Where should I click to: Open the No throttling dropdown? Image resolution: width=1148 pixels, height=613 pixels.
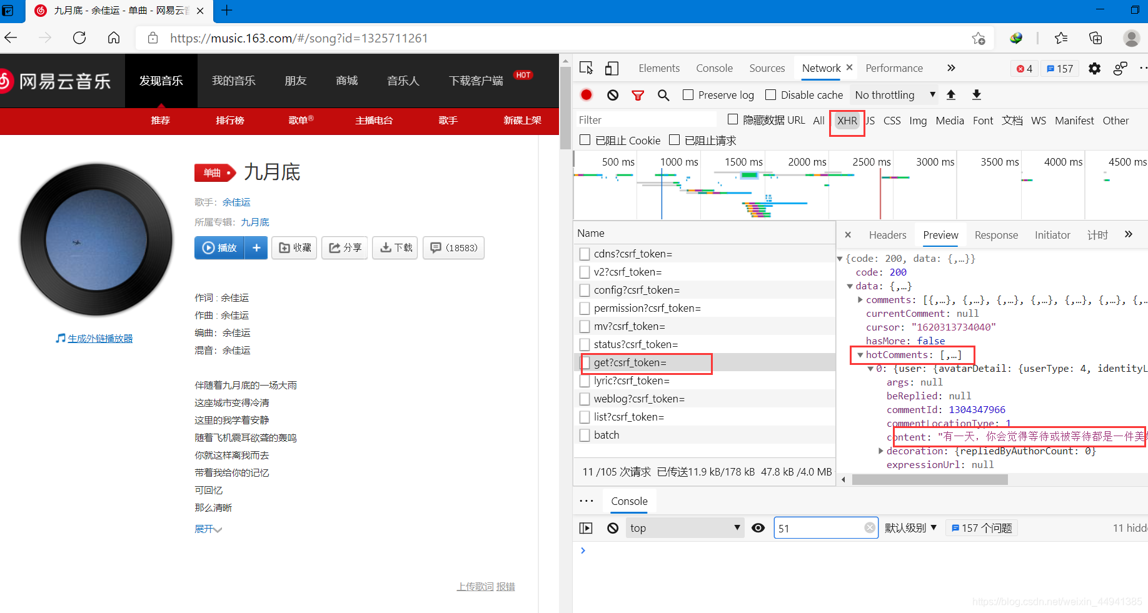pyautogui.click(x=895, y=95)
